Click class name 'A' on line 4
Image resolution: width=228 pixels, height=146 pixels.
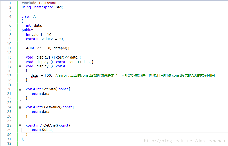34,16
